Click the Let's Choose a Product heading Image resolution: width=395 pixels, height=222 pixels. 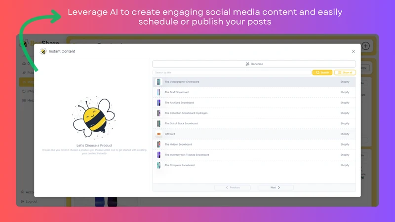click(x=94, y=146)
